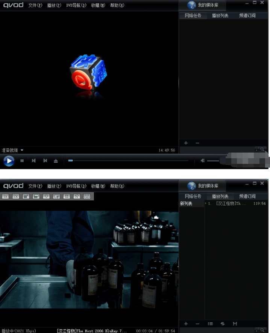Click 我的媒体库 button in top window

coord(203,5)
